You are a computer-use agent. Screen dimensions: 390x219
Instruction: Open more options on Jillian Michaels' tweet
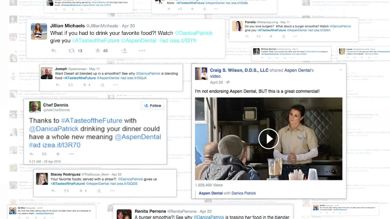[142, 51]
